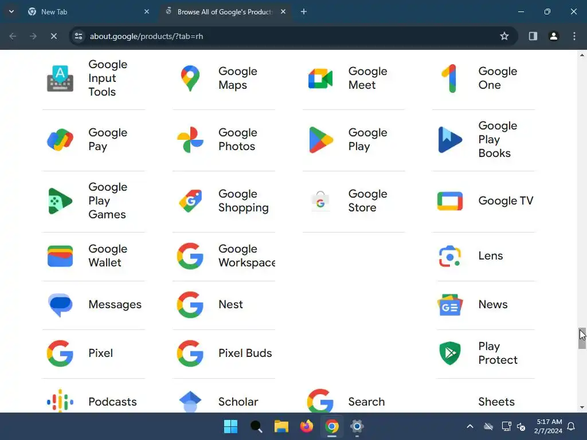Click the Google Pay icon
Viewport: 587px width, 440px height.
[x=60, y=140]
